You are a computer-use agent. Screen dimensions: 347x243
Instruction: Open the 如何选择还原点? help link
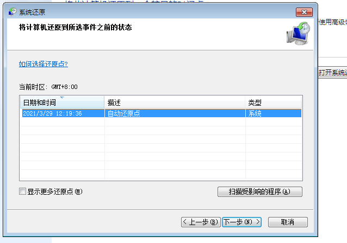click(x=44, y=64)
